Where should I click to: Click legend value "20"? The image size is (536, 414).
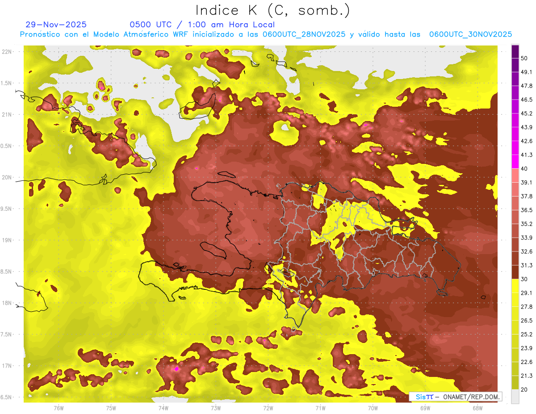[524, 389]
